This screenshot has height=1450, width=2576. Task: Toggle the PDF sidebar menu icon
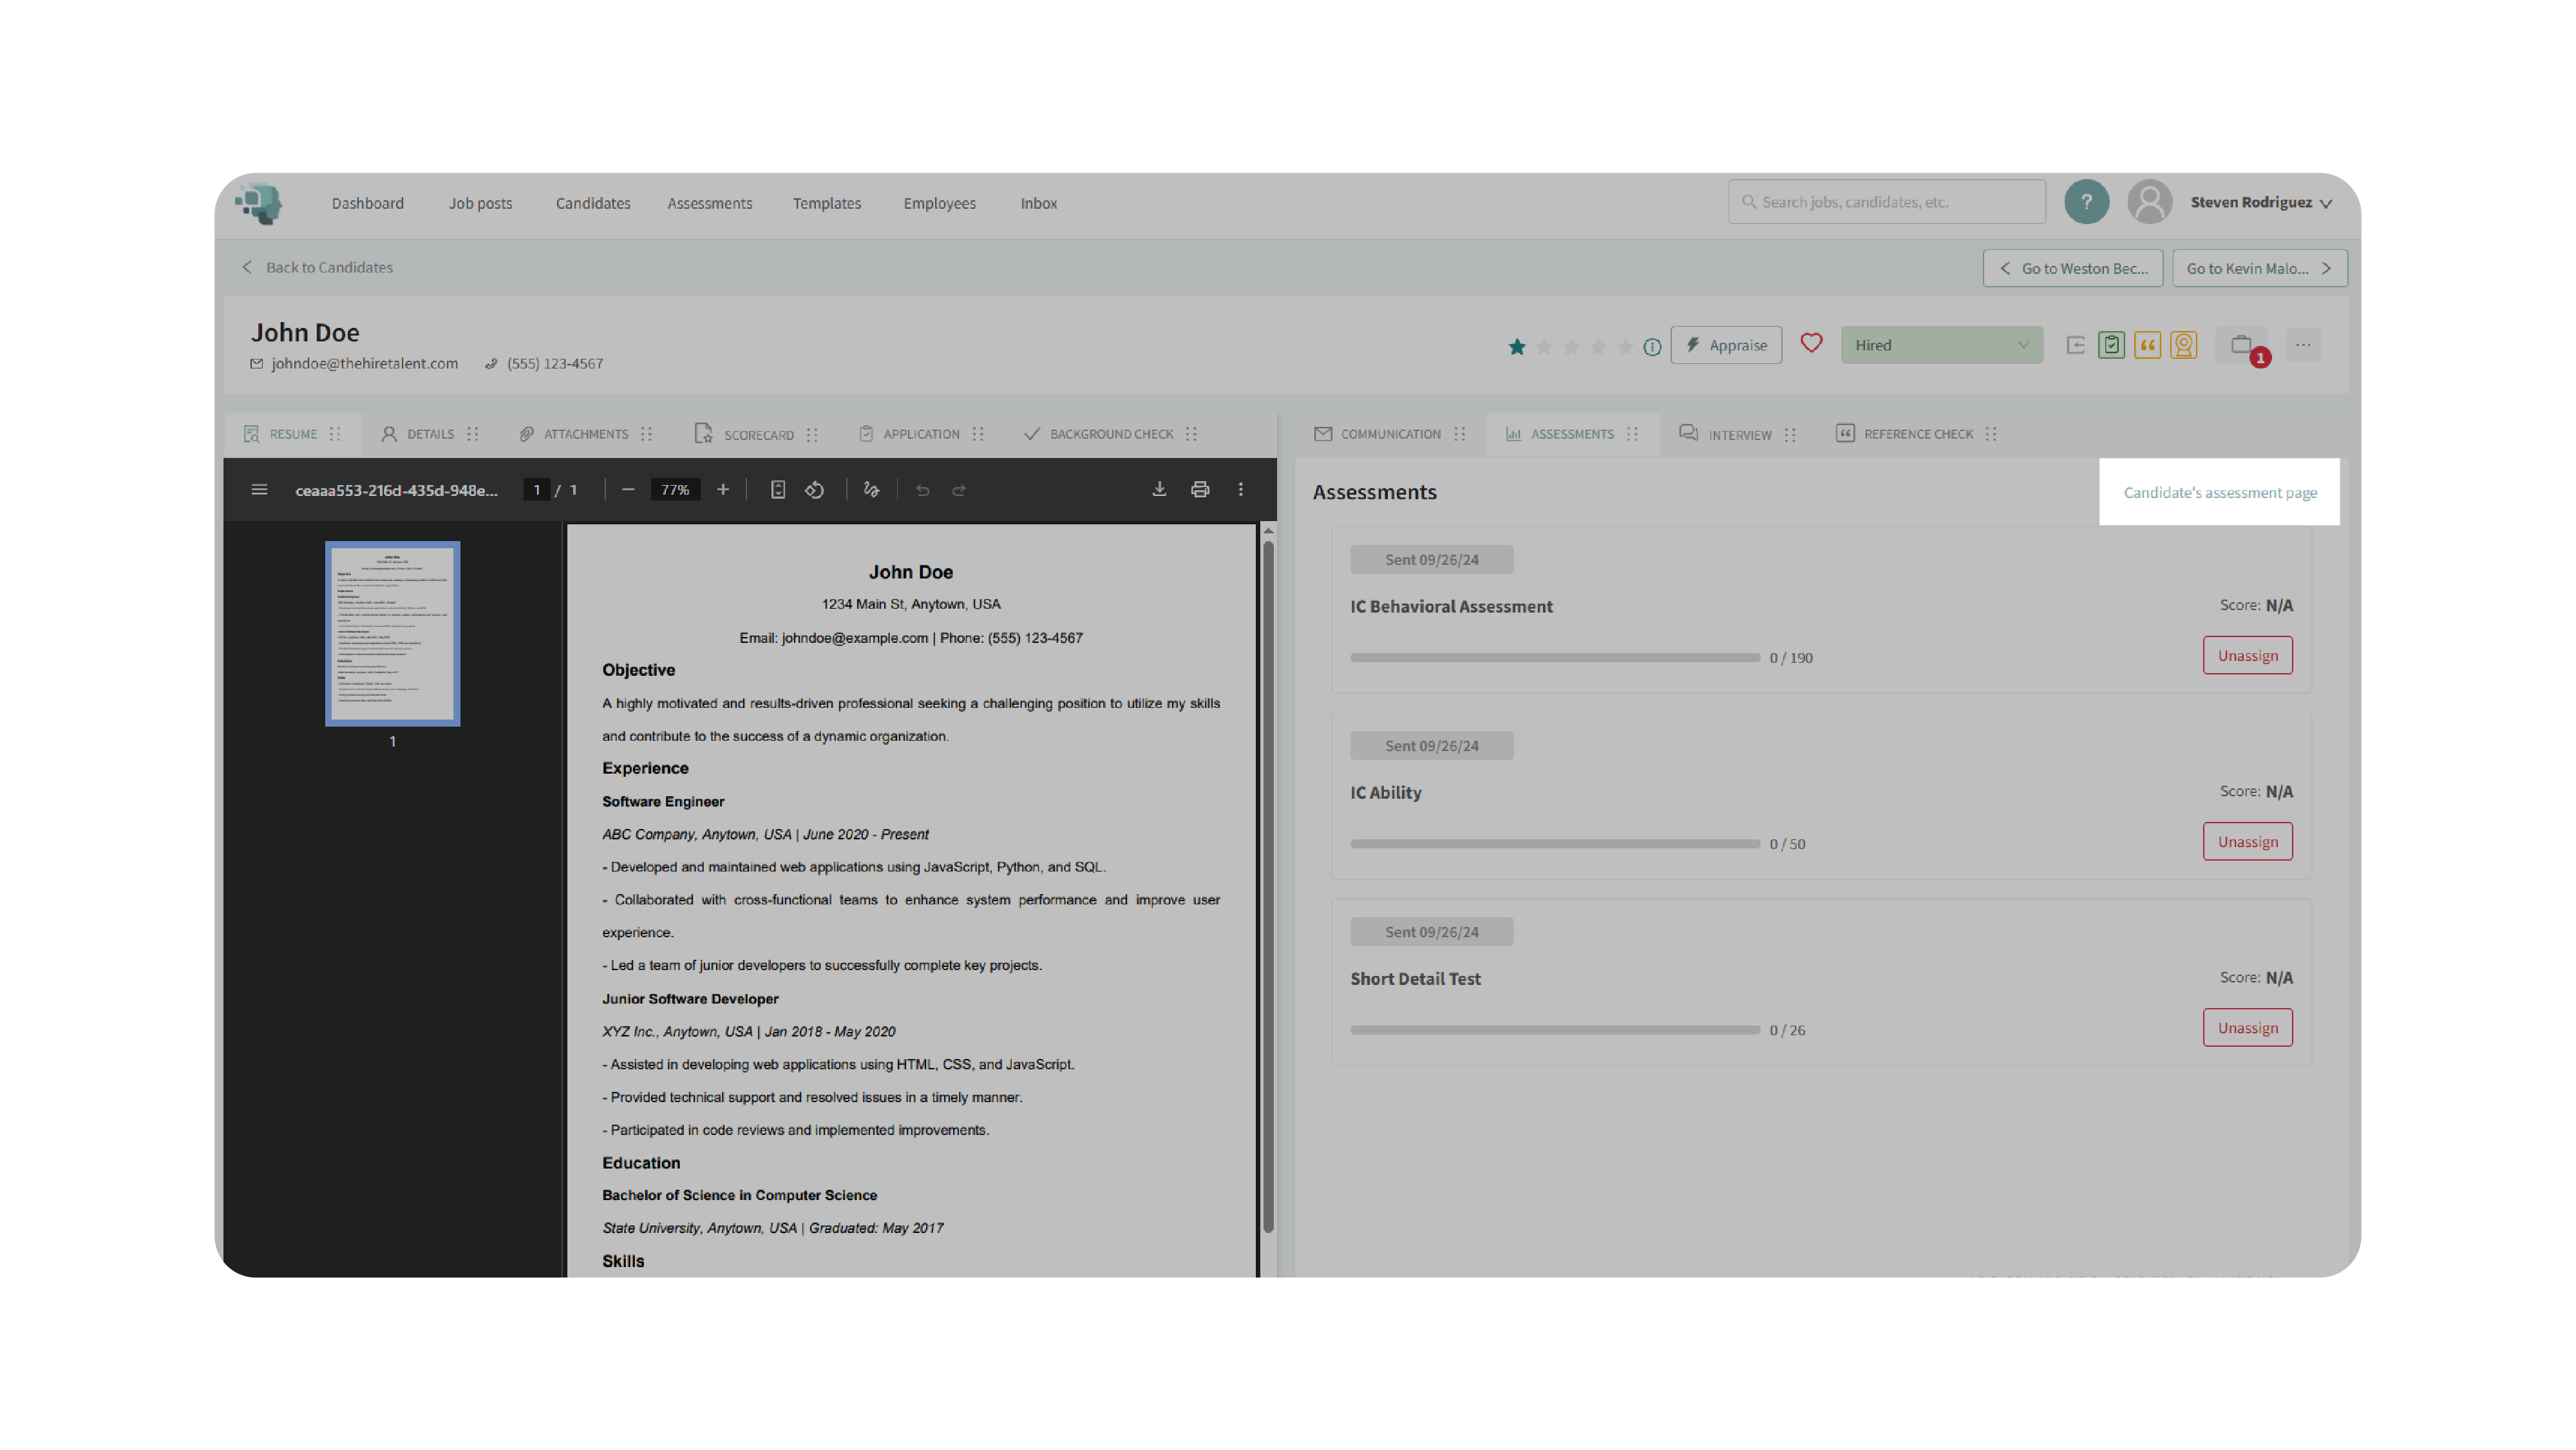[259, 490]
